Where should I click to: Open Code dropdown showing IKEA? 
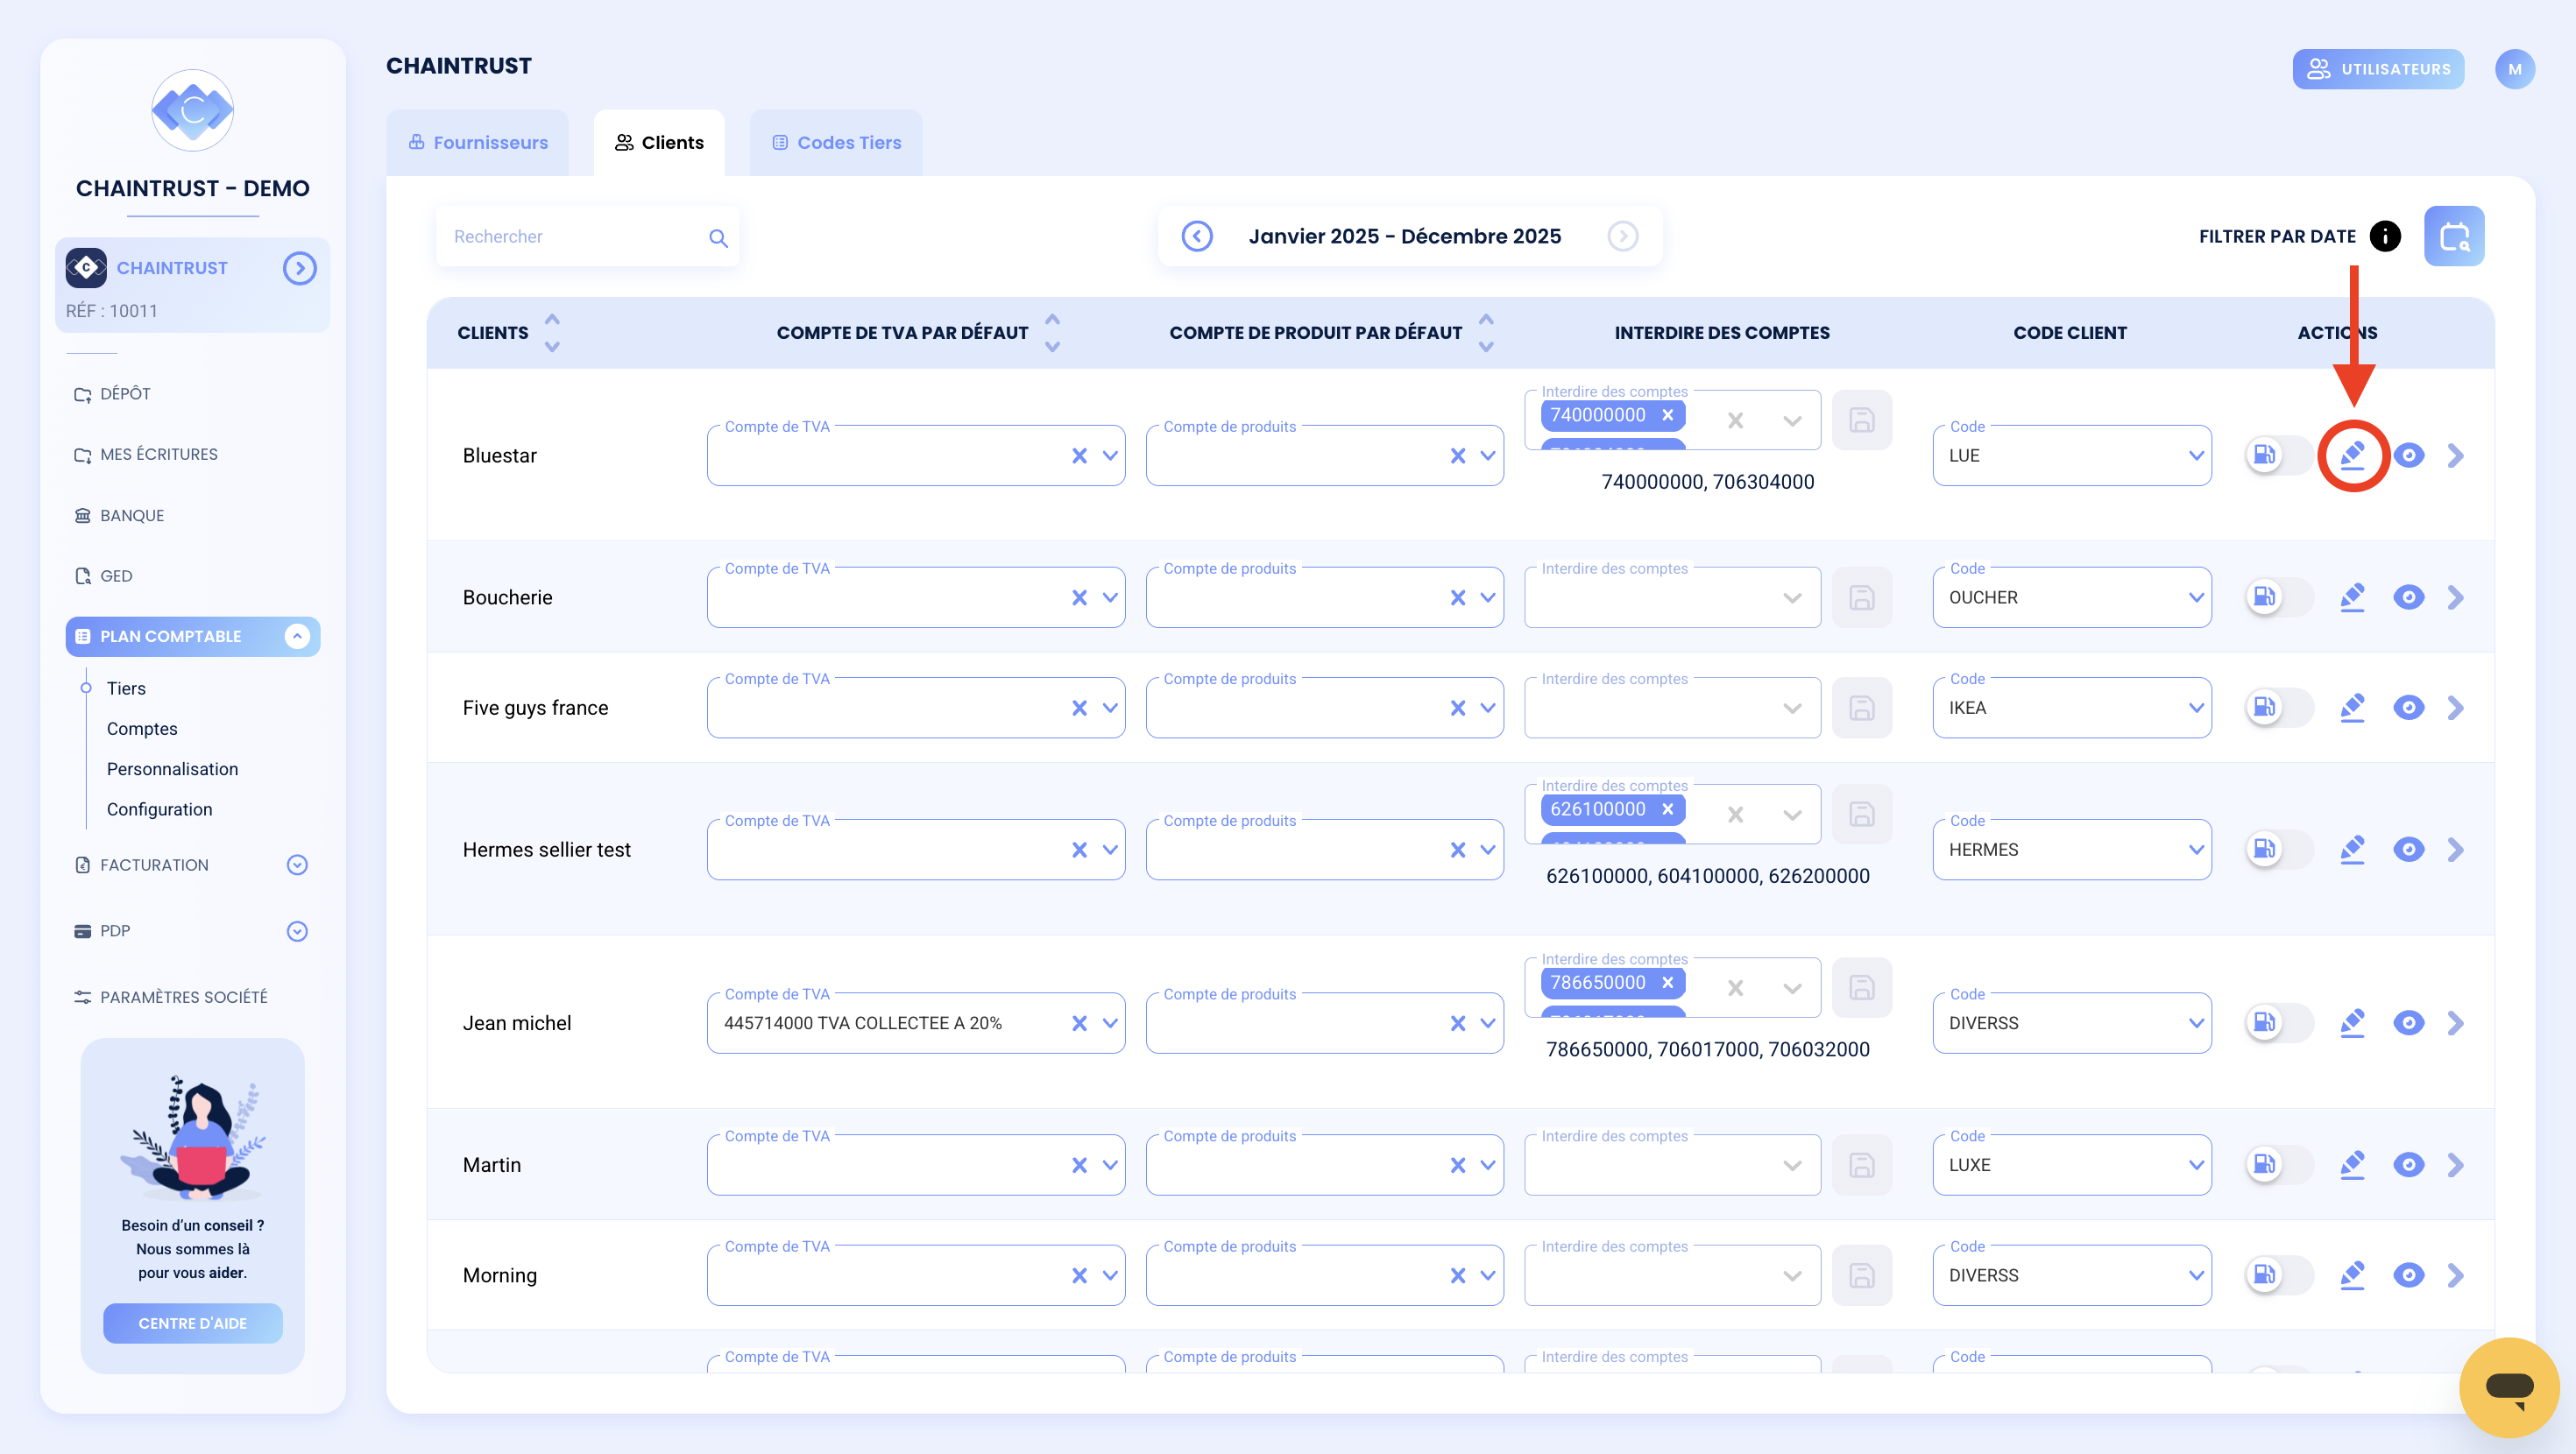2196,708
